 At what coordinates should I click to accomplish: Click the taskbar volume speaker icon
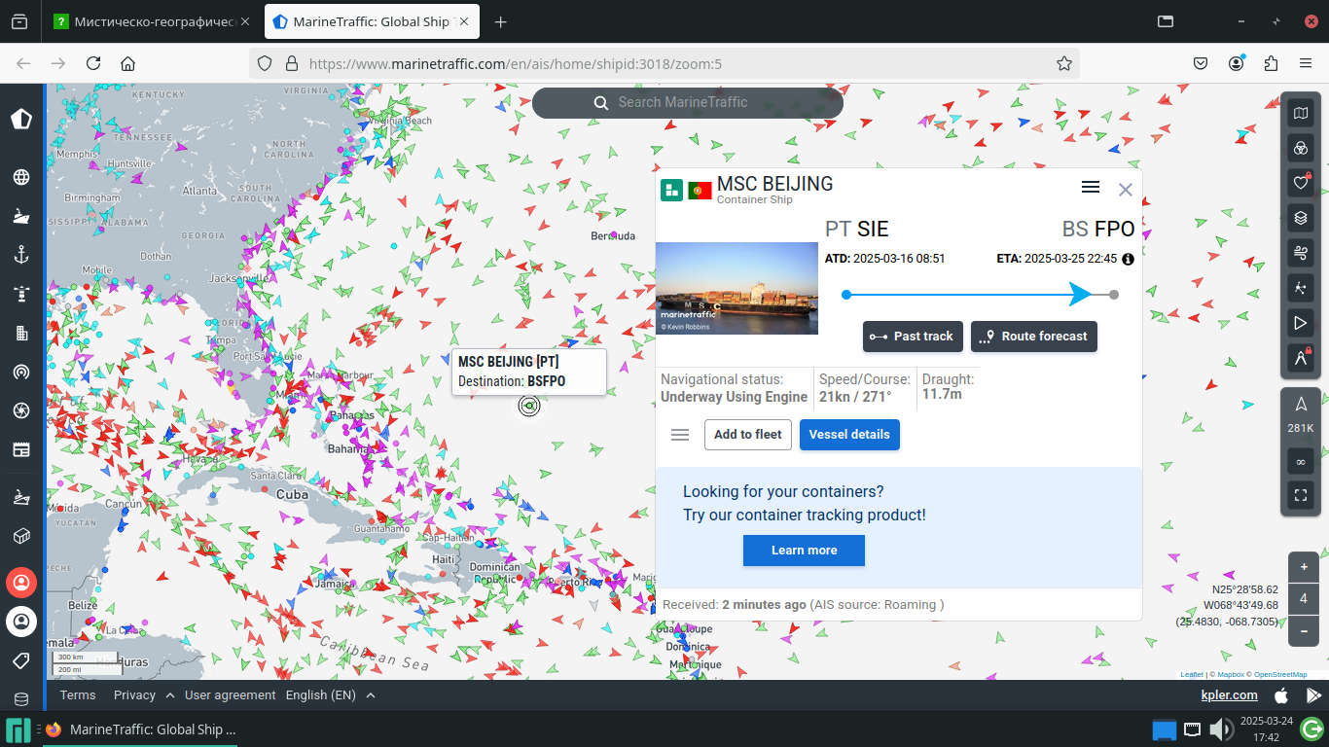1220,729
